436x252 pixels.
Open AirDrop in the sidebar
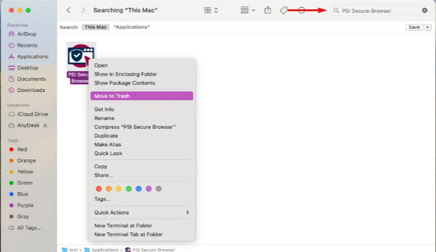coord(27,34)
